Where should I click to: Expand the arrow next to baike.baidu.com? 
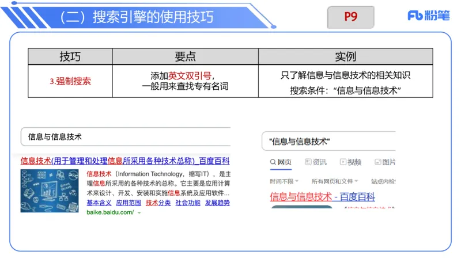[139, 212]
